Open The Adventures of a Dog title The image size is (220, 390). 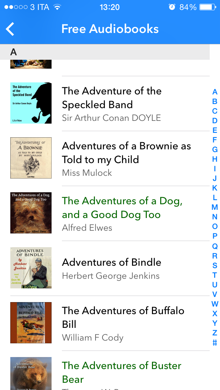click(122, 208)
